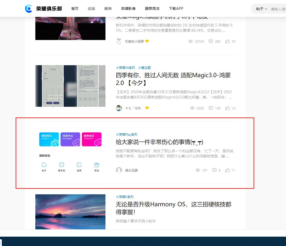Click the excerpt 麻烦盖个章@评测小助手

tap(136, 221)
